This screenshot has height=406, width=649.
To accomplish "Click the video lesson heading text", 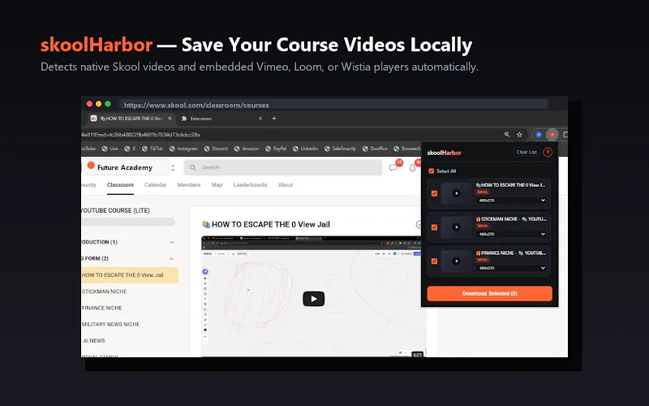I will [271, 225].
